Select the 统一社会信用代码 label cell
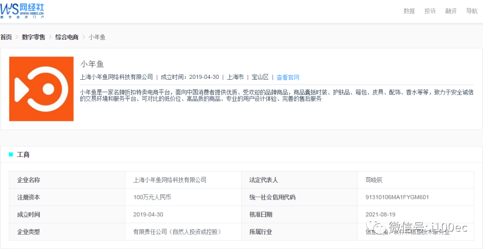This screenshot has width=483, height=249. (299, 197)
